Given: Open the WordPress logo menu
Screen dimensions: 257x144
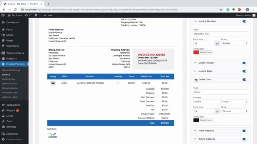Looking at the screenshot, I should (x=3, y=15).
